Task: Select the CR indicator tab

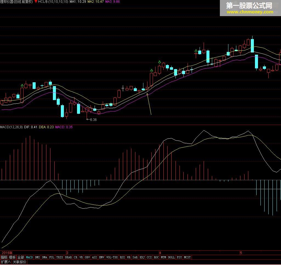Action: tap(75, 257)
